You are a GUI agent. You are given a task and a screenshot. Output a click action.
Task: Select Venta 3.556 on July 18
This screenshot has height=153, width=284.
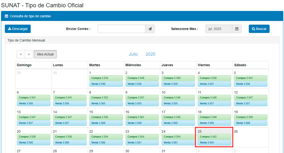(214, 123)
